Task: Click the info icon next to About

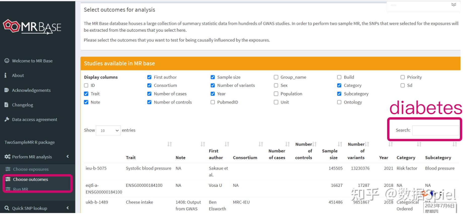Action: click(x=6, y=75)
